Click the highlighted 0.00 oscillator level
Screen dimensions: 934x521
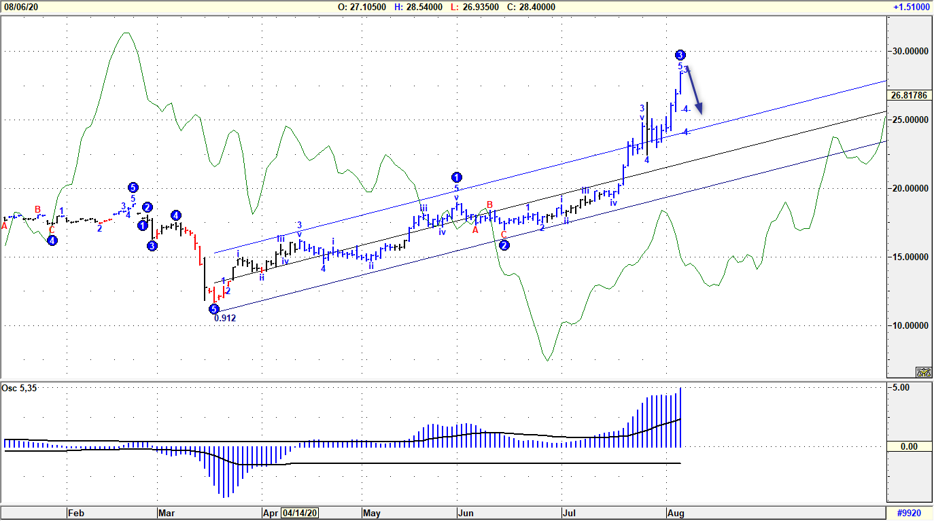coord(909,446)
